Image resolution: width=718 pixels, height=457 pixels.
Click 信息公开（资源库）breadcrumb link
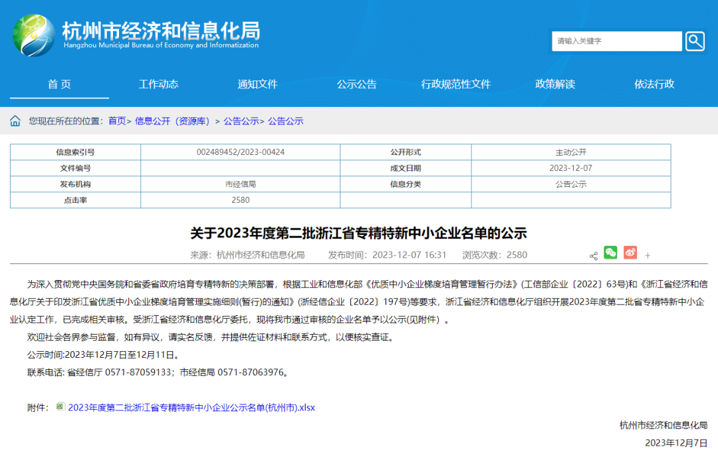pyautogui.click(x=172, y=121)
